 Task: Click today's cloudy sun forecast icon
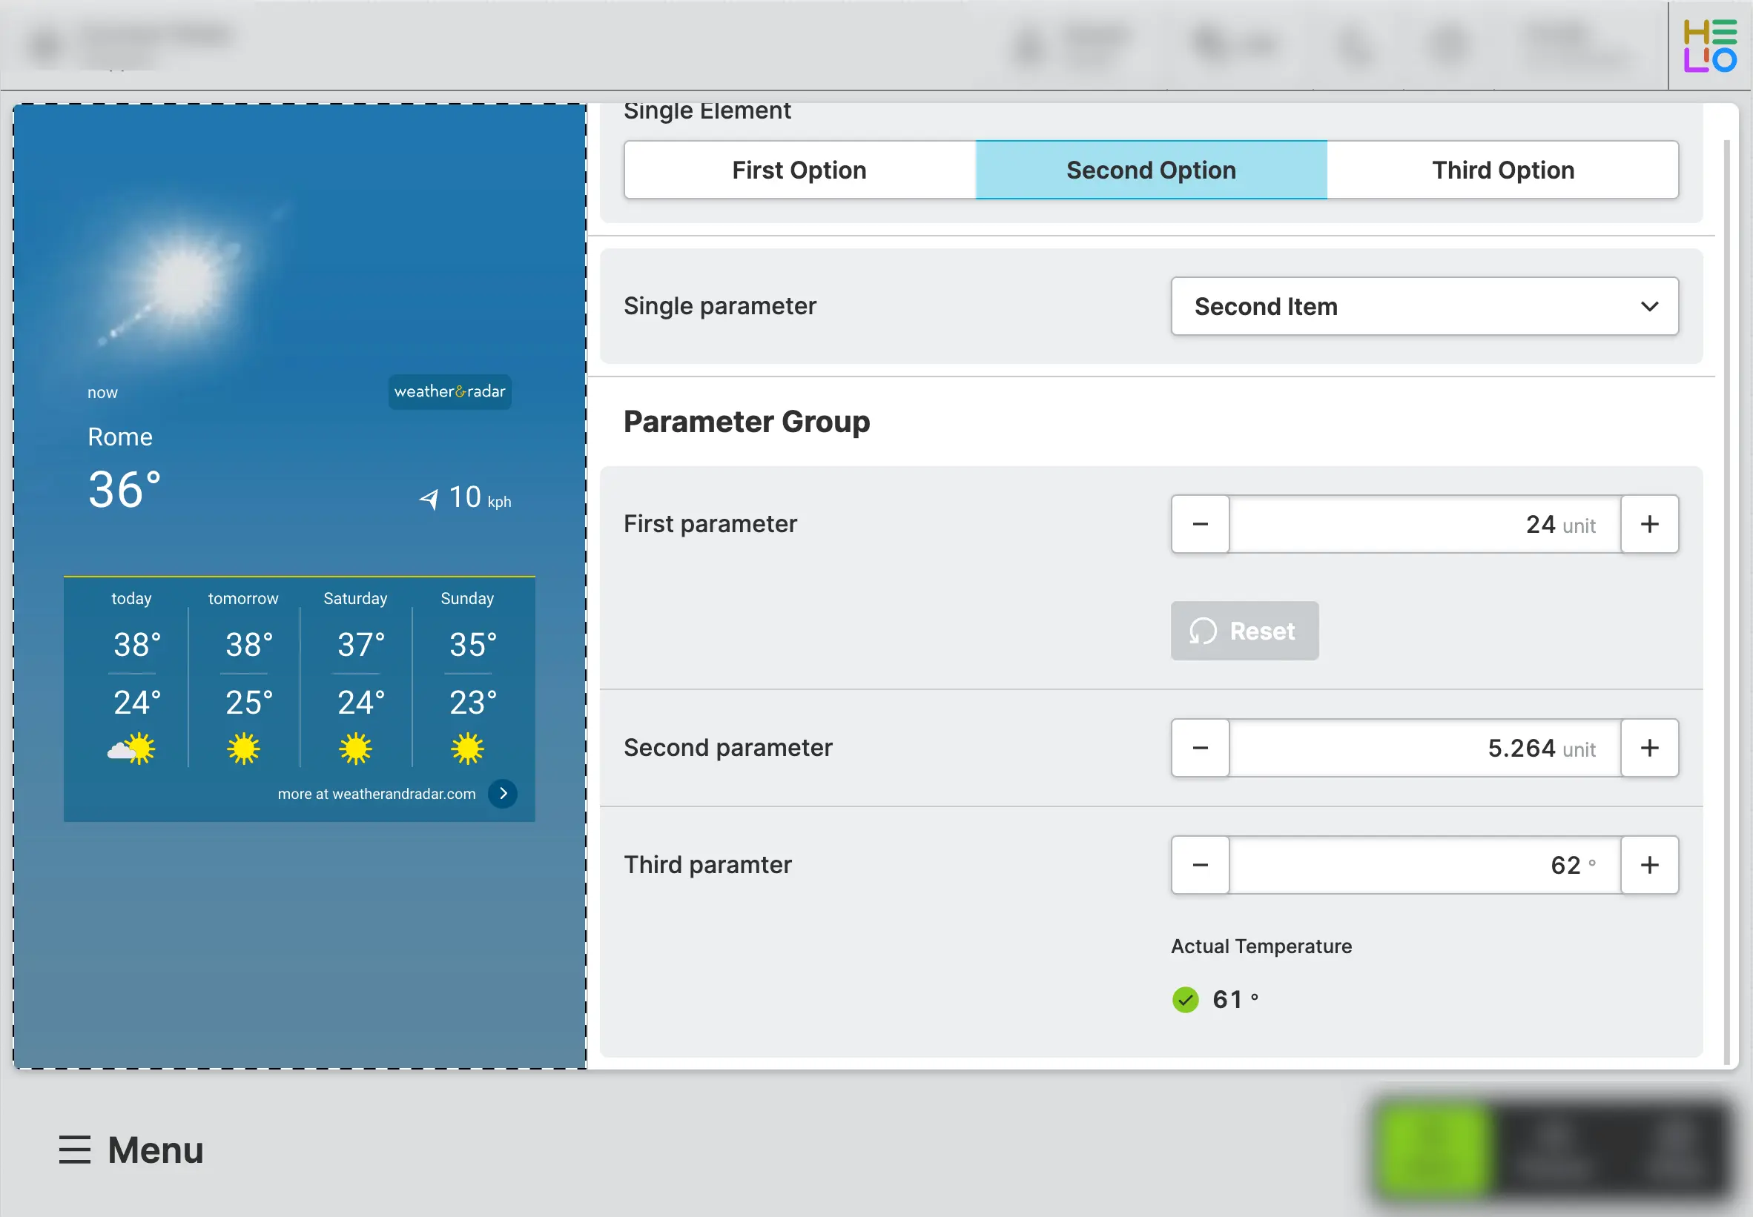131,749
